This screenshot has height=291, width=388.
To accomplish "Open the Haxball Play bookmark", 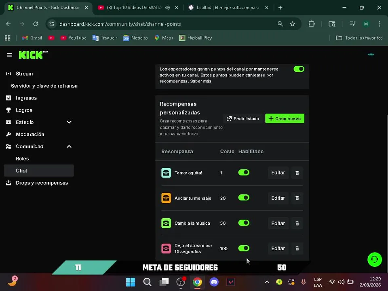I will pyautogui.click(x=196, y=38).
